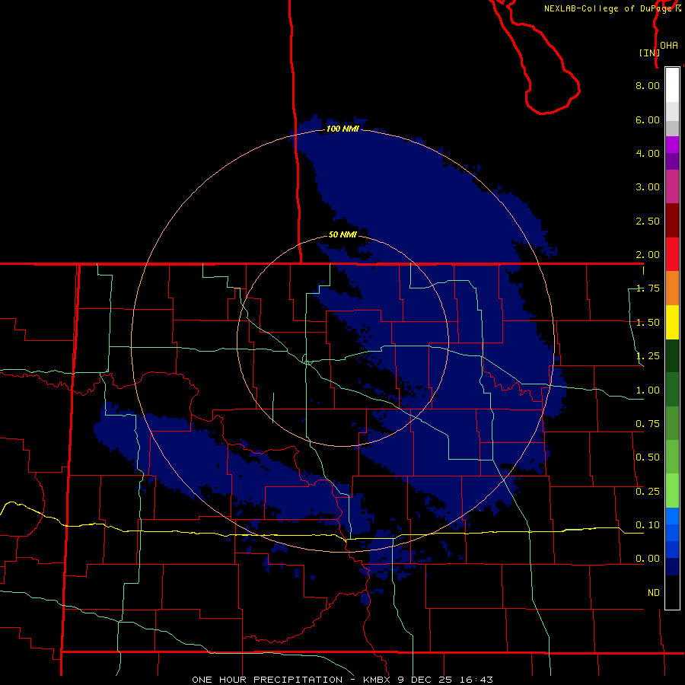Click the 1.50 legend value
The width and height of the screenshot is (685, 685).
[648, 323]
